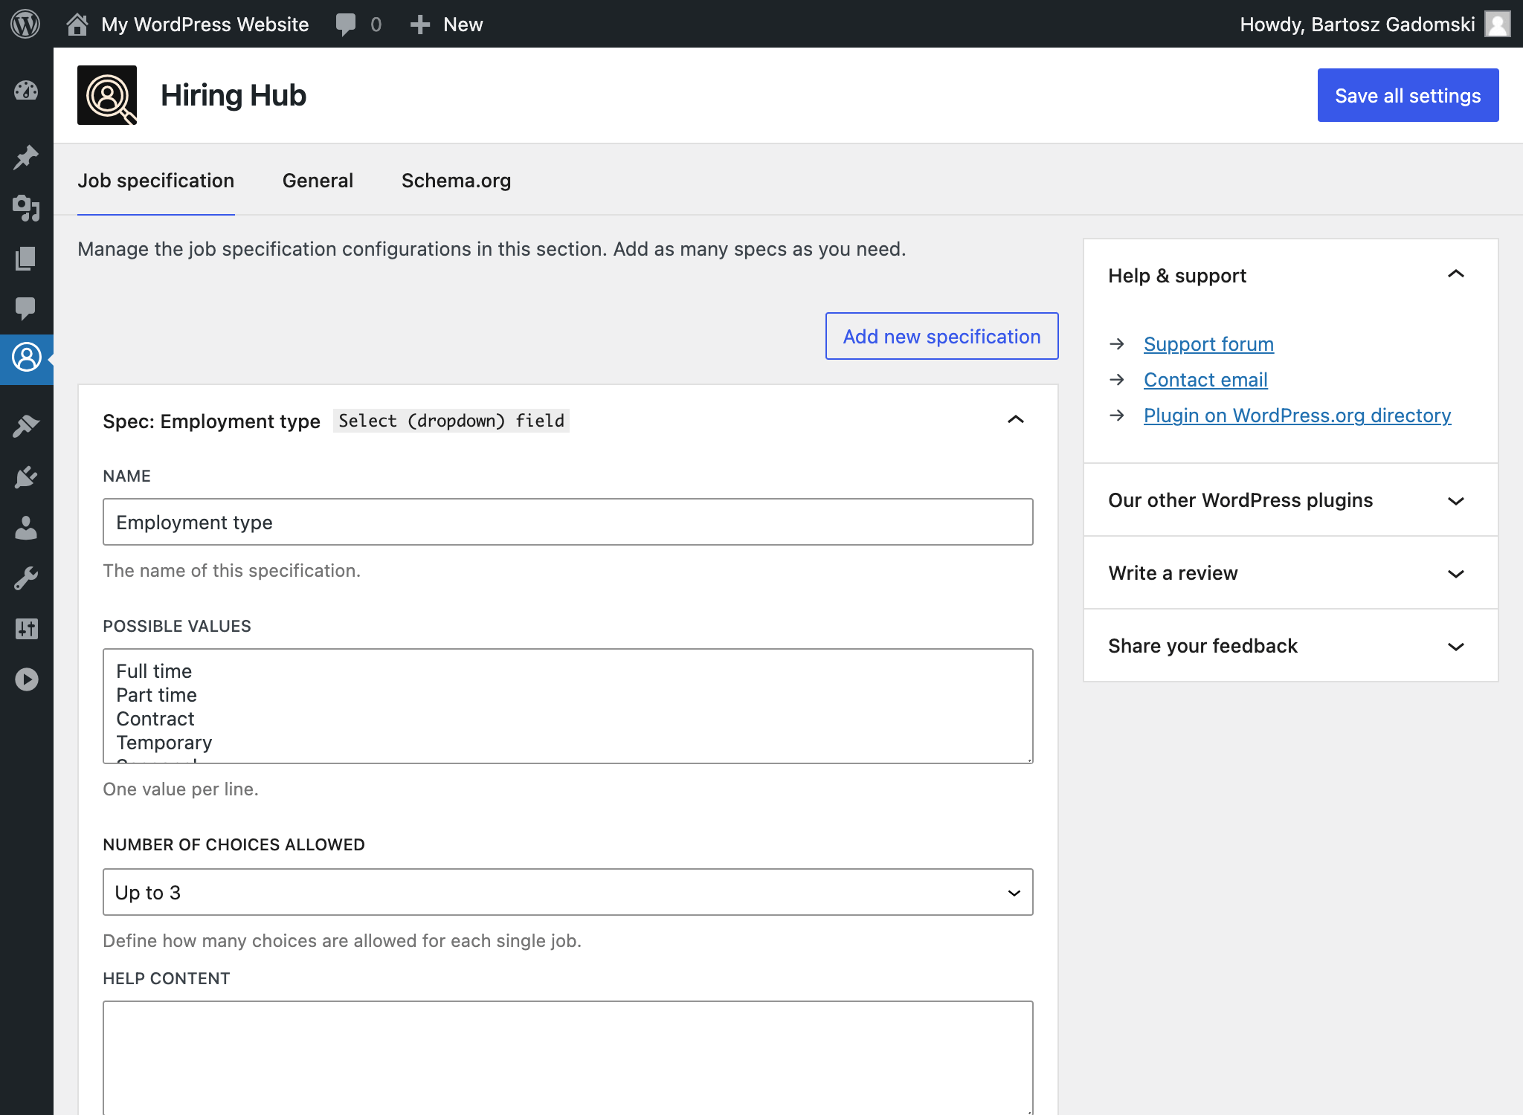1523x1115 pixels.
Task: Open the Number of choices allowed dropdown
Action: point(568,892)
